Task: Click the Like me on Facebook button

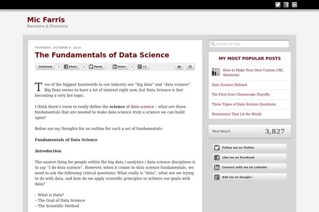Action: pos(250,157)
